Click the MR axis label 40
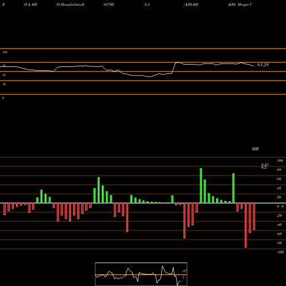Image resolution: width=286 pixels, height=286 pixels. pyautogui.click(x=279, y=188)
